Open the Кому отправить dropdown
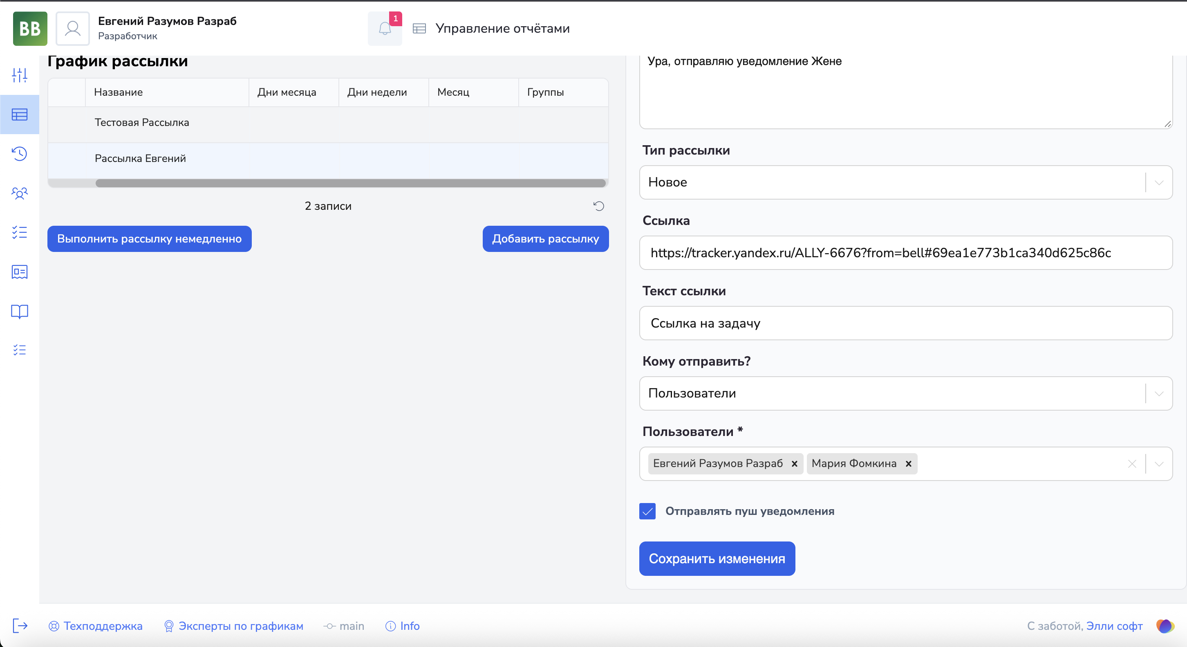This screenshot has width=1187, height=647. pos(1159,393)
